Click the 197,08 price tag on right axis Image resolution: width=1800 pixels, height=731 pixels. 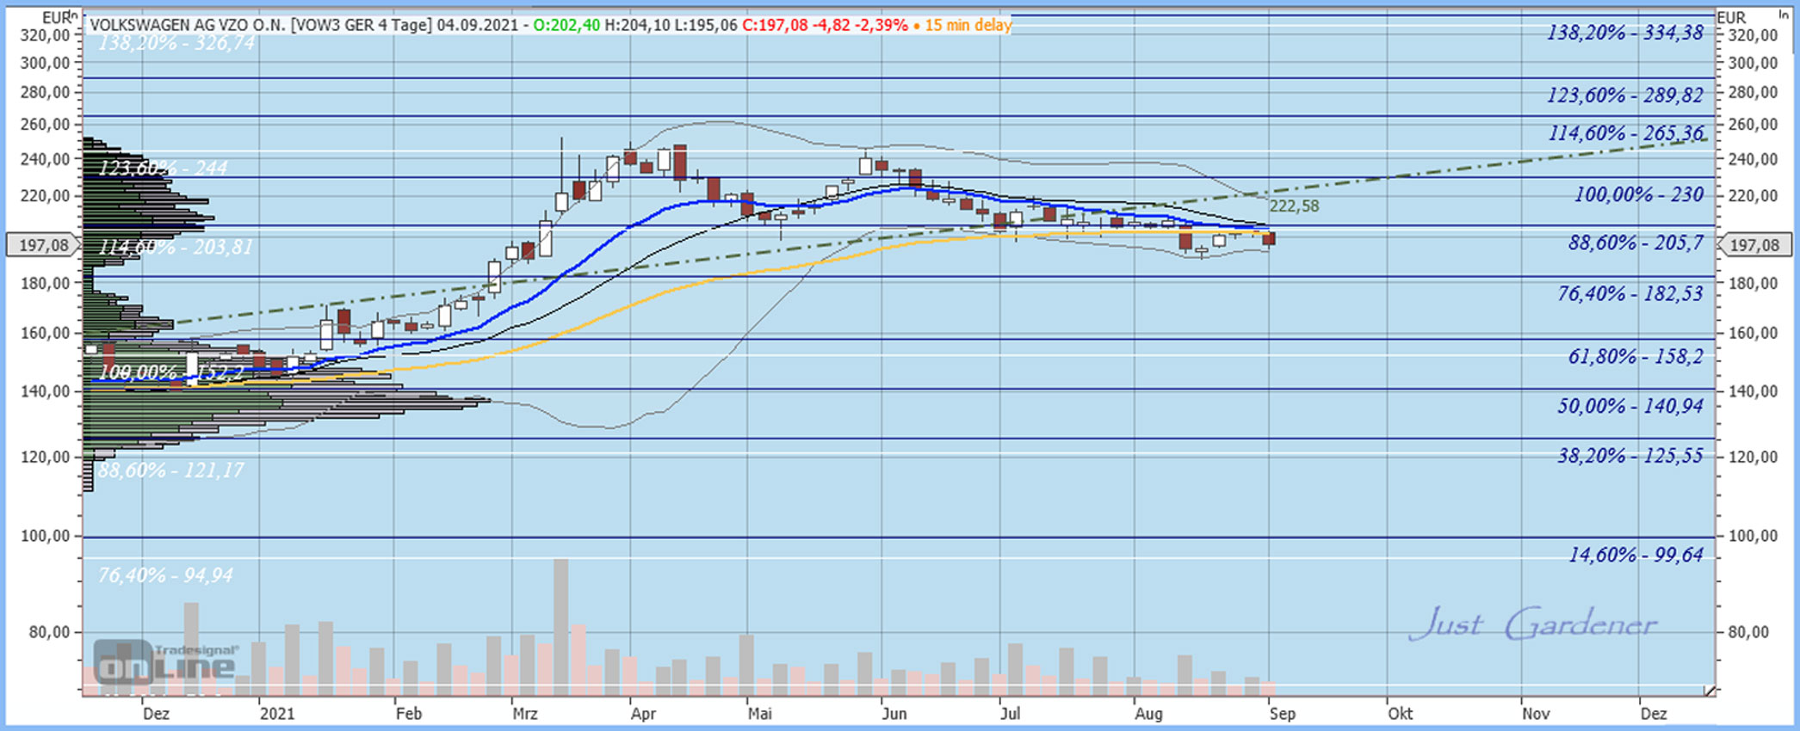(1754, 245)
